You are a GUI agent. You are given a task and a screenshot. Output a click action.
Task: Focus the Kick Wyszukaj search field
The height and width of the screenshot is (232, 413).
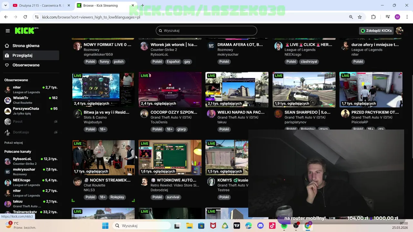(x=206, y=31)
